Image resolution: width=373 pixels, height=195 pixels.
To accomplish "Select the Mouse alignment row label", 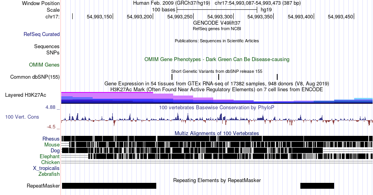I will click(x=52, y=144).
